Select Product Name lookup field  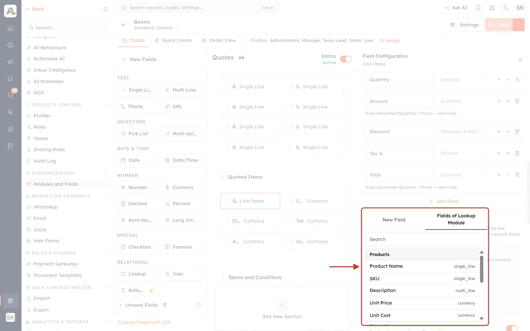pyautogui.click(x=422, y=266)
